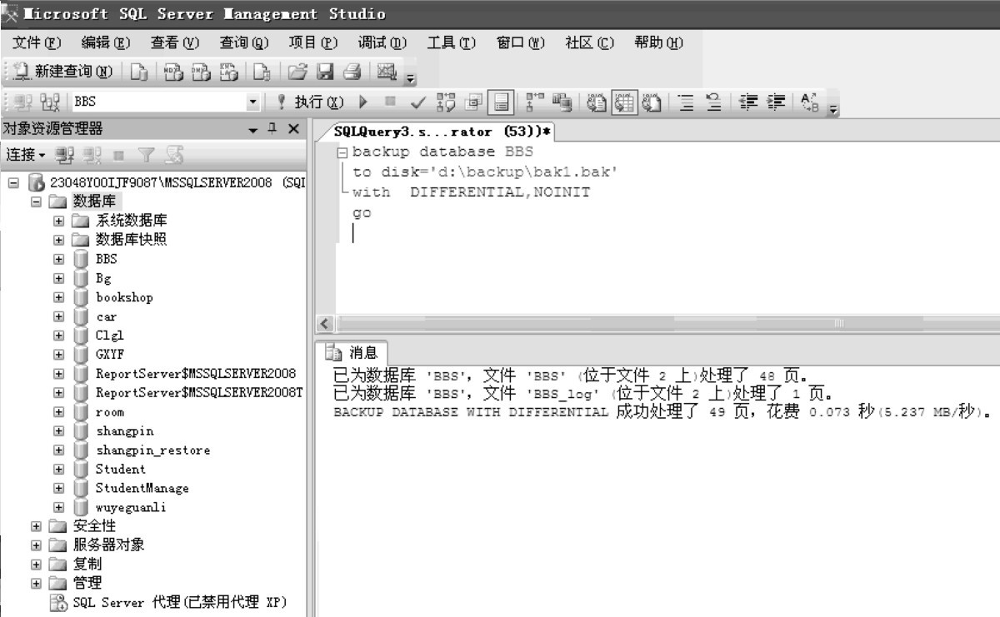Specify values for template parameters icon
This screenshot has width=1000, height=617.
(809, 102)
